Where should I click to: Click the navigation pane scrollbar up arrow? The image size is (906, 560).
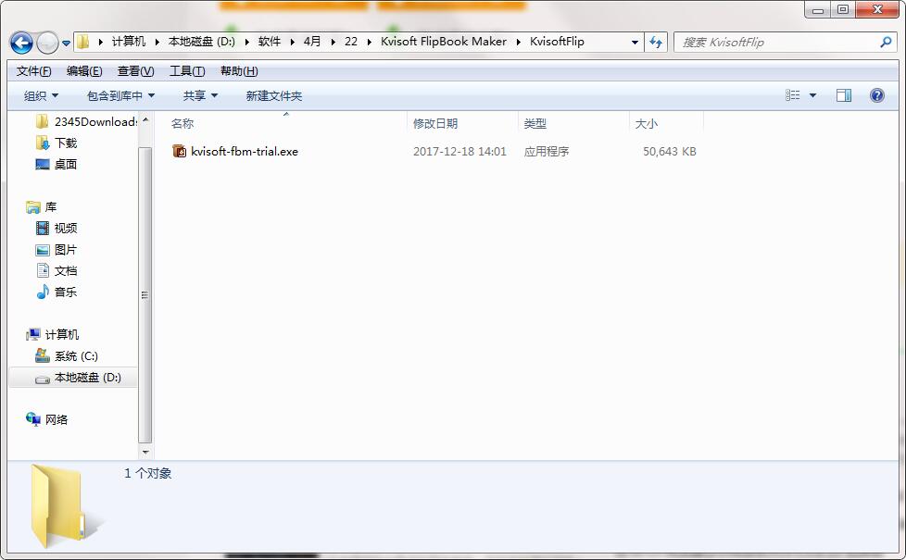145,120
